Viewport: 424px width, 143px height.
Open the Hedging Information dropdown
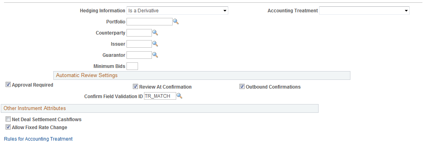pos(177,10)
